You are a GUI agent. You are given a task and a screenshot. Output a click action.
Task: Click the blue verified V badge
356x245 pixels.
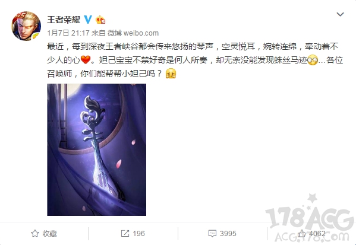tap(88, 20)
